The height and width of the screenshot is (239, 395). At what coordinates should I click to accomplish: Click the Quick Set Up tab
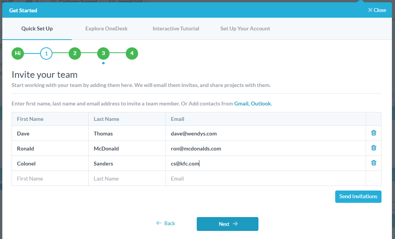(37, 28)
